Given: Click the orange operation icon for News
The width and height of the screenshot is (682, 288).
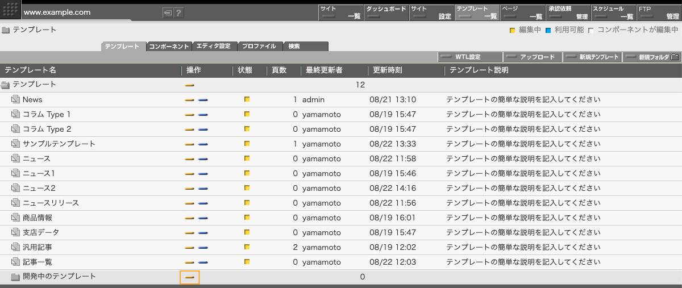Looking at the screenshot, I should (x=190, y=100).
